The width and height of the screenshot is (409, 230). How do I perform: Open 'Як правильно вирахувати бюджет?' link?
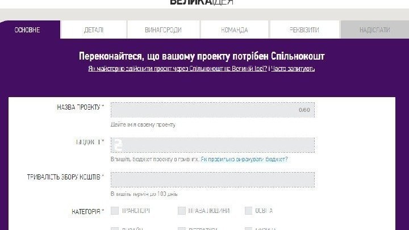(x=244, y=159)
